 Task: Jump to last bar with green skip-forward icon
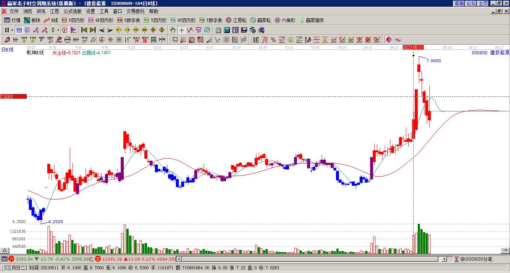point(93,30)
